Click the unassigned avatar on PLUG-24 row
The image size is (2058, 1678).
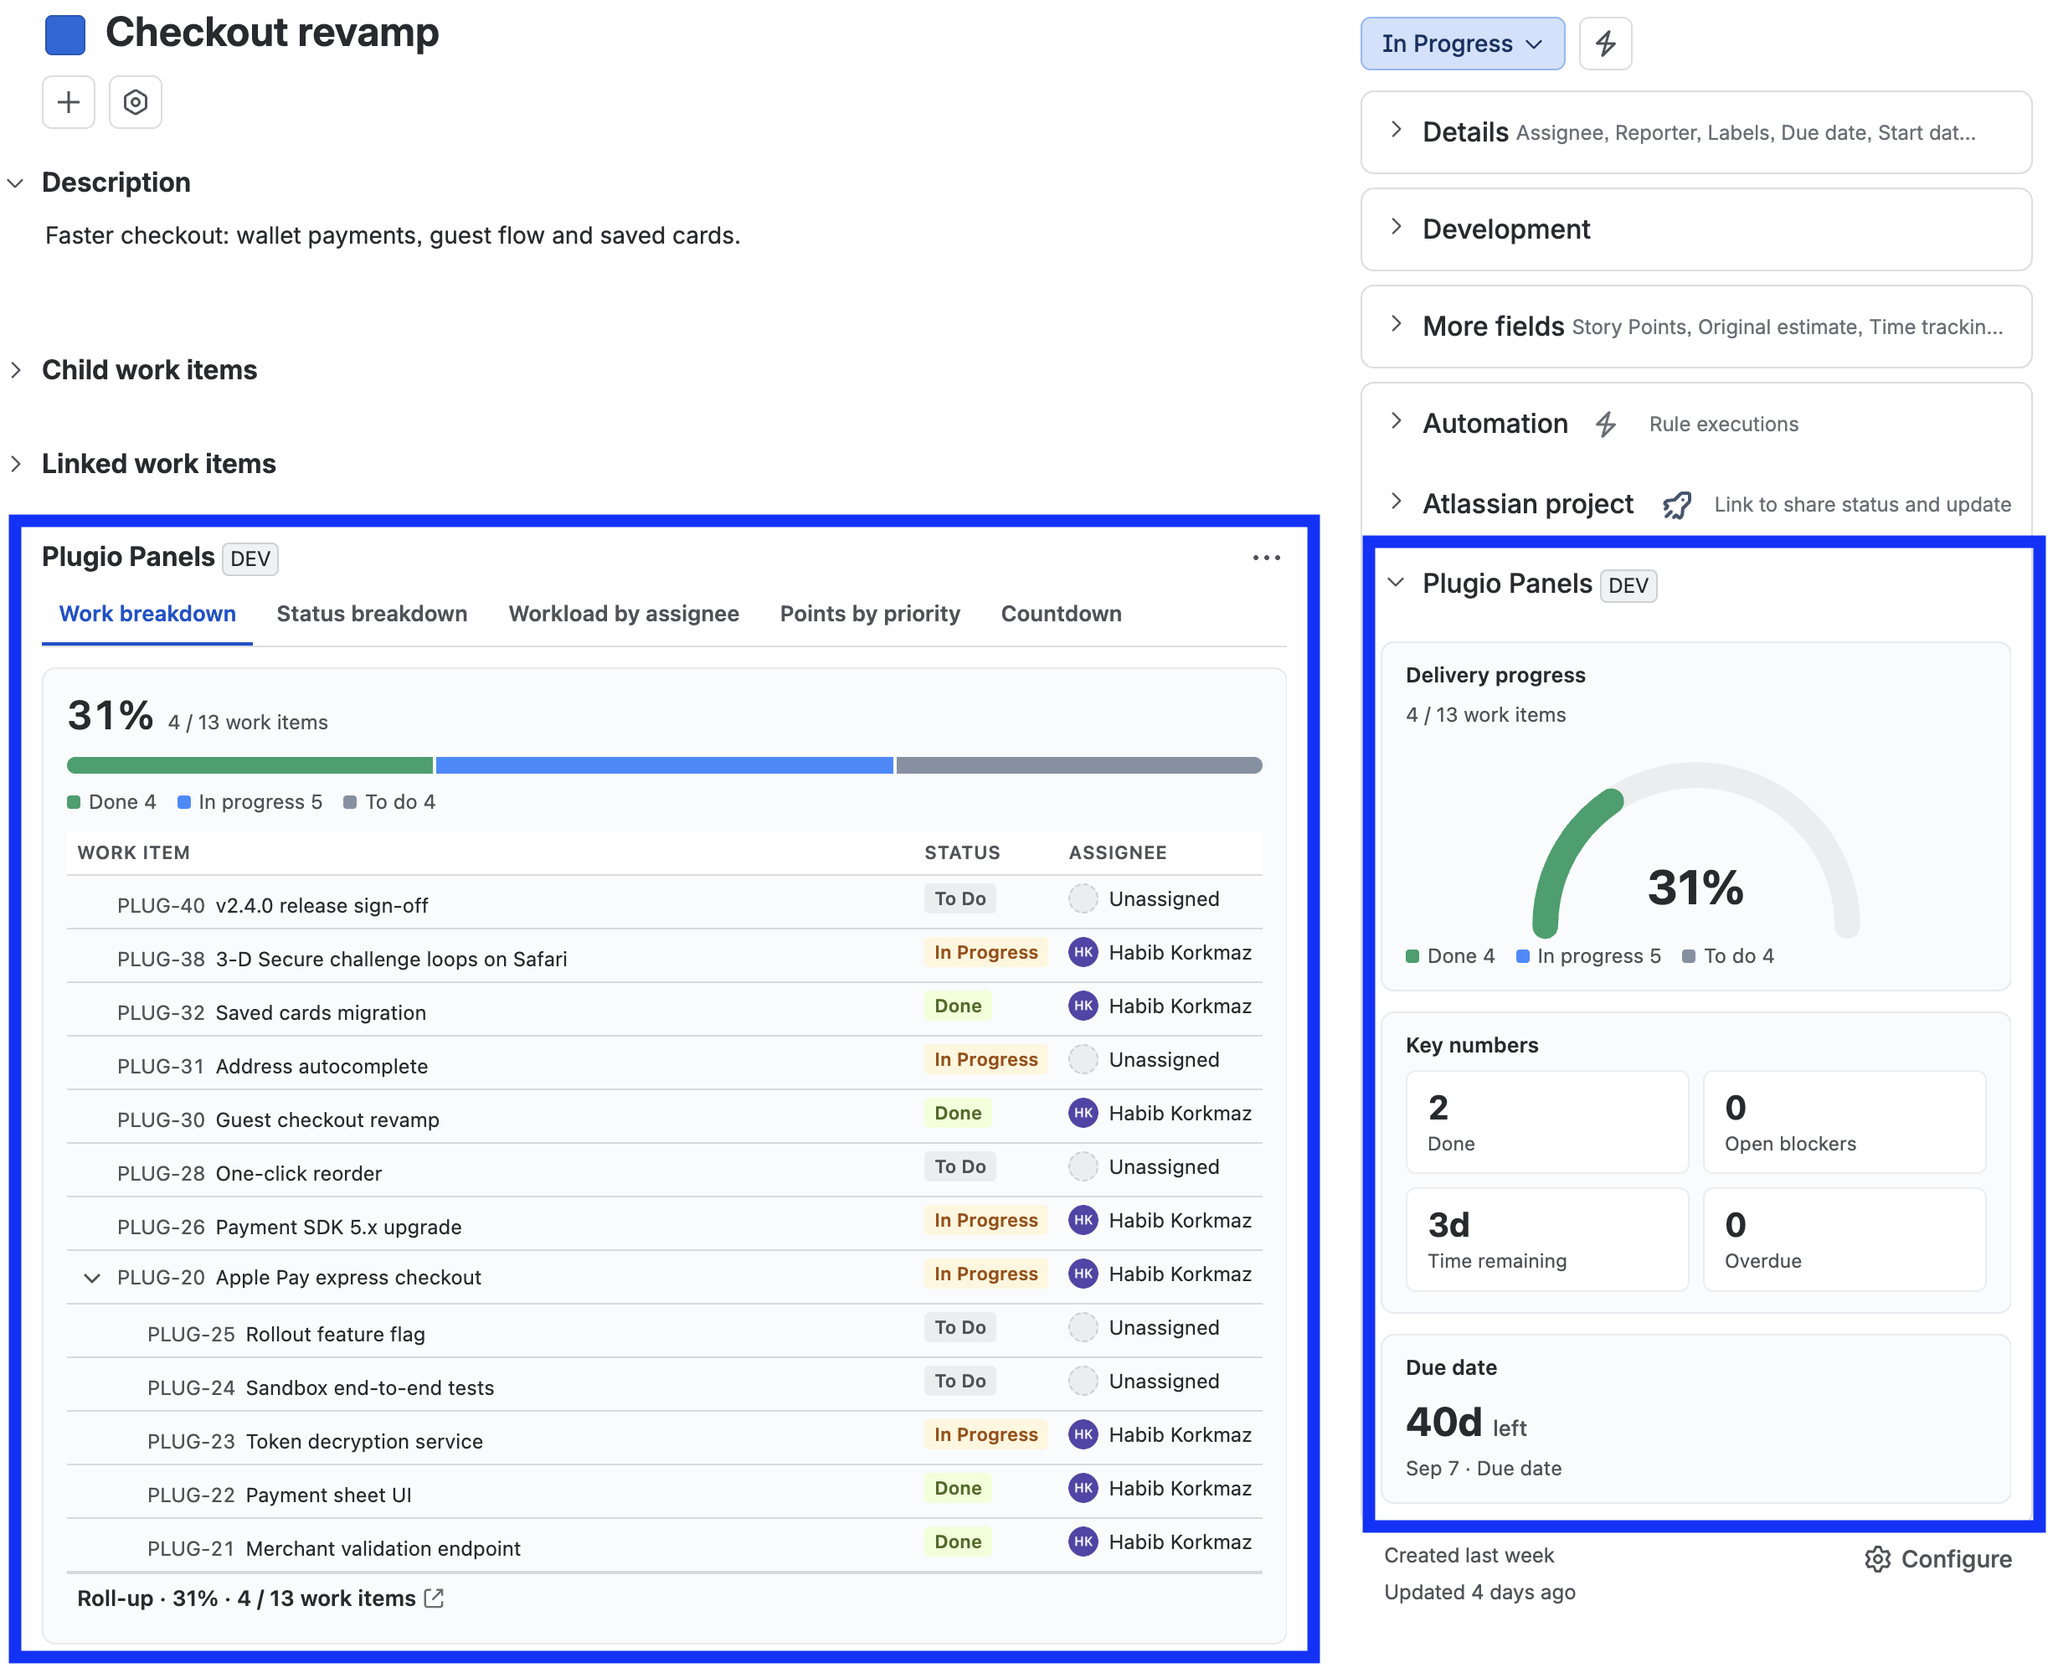(x=1083, y=1382)
